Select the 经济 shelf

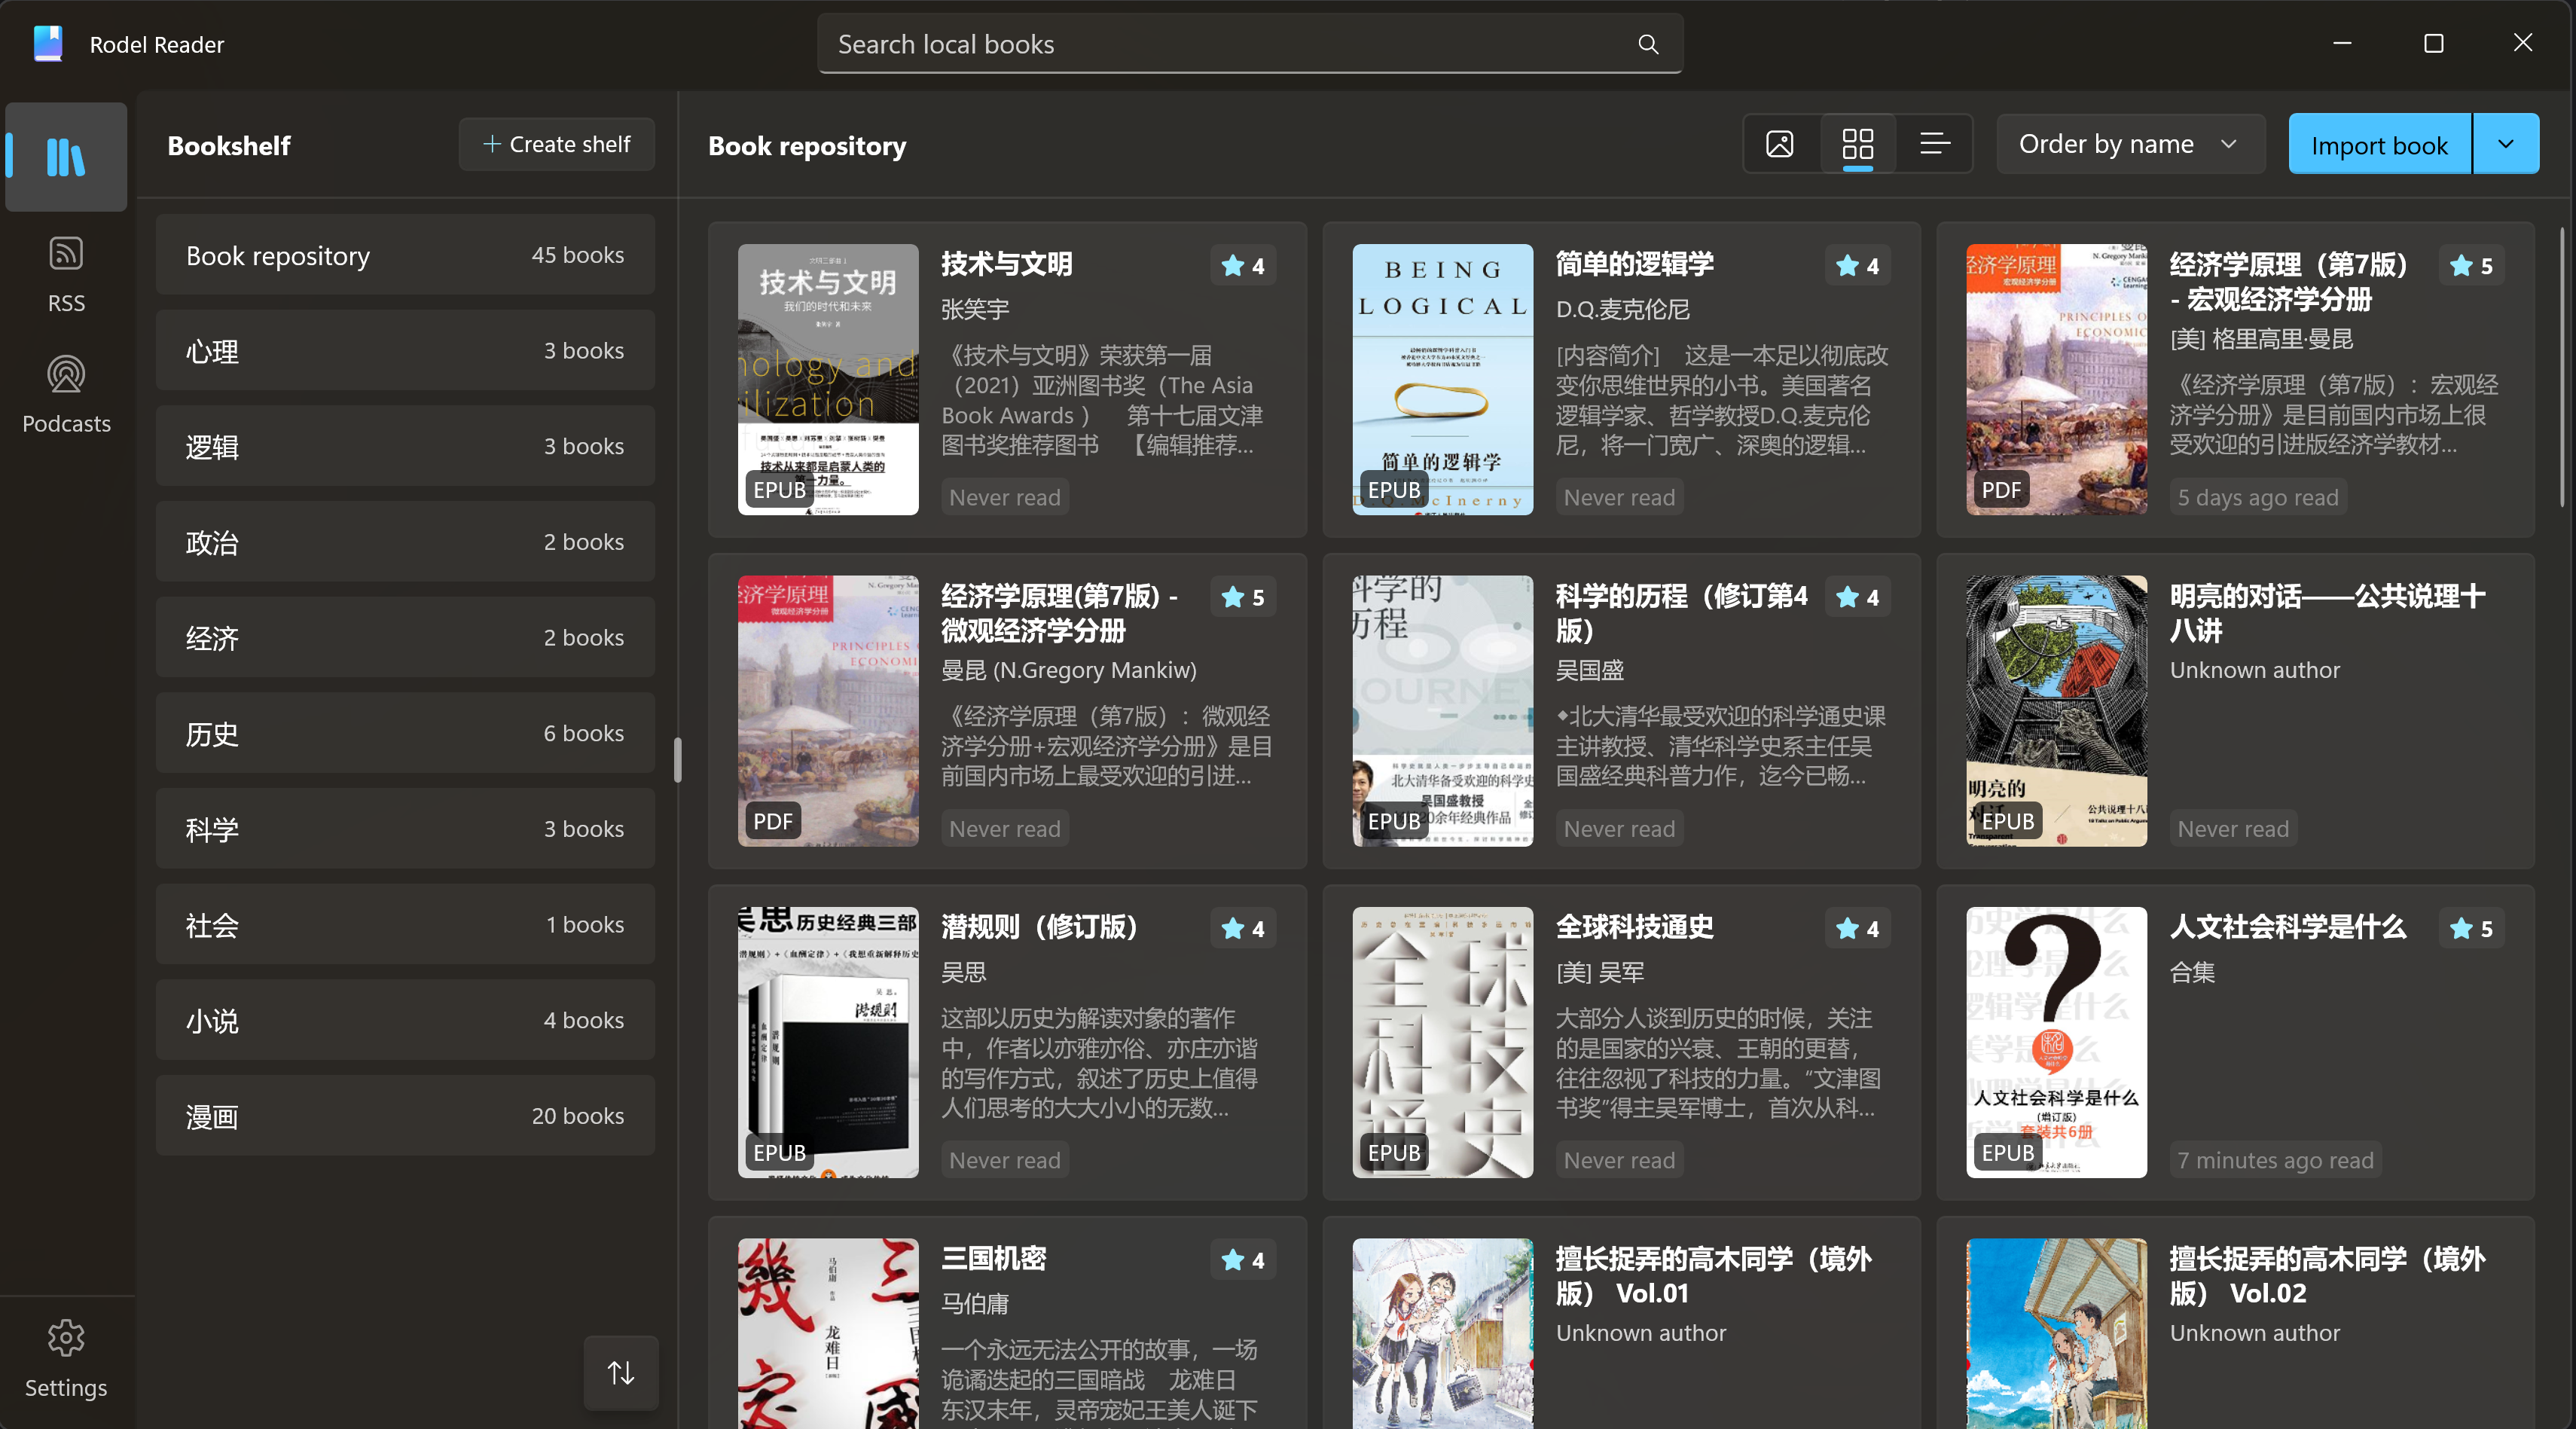coord(405,638)
